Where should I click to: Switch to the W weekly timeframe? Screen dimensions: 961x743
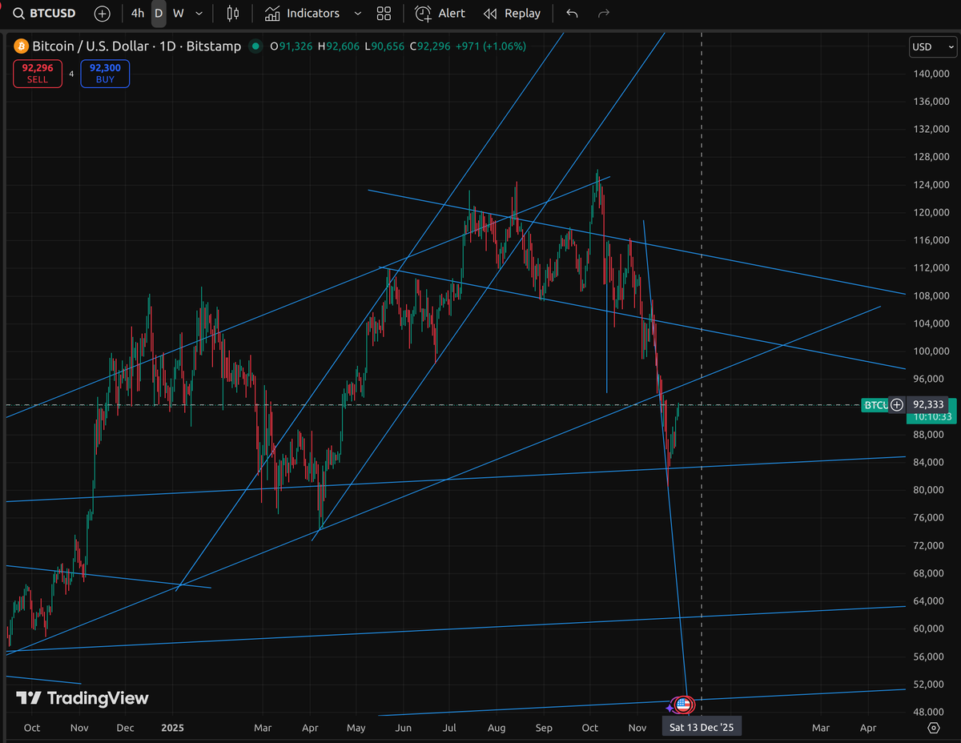tap(178, 13)
